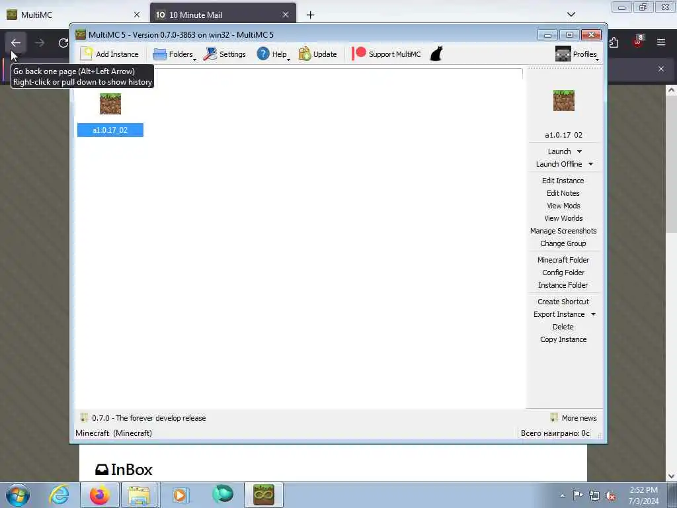Open the Firefox hamburger menu
The height and width of the screenshot is (508, 677).
coord(660,42)
